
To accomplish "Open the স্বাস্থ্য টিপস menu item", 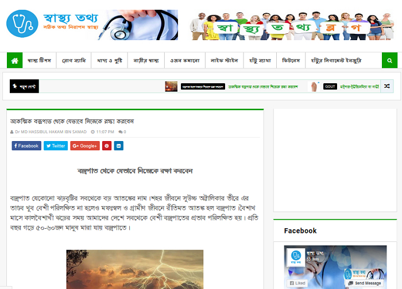I will (x=39, y=60).
